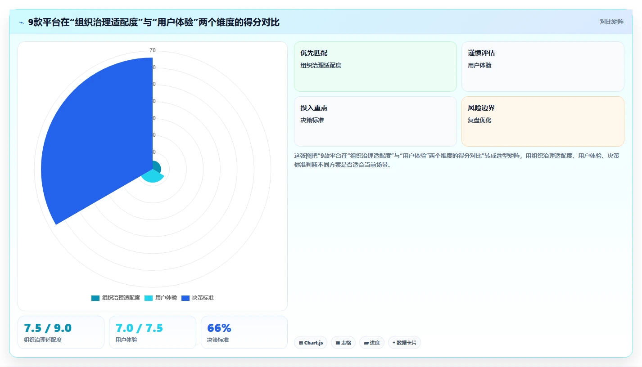Toggle 组织治理适配度 legend swatch
Screen dimensions: 642x367
click(x=95, y=298)
